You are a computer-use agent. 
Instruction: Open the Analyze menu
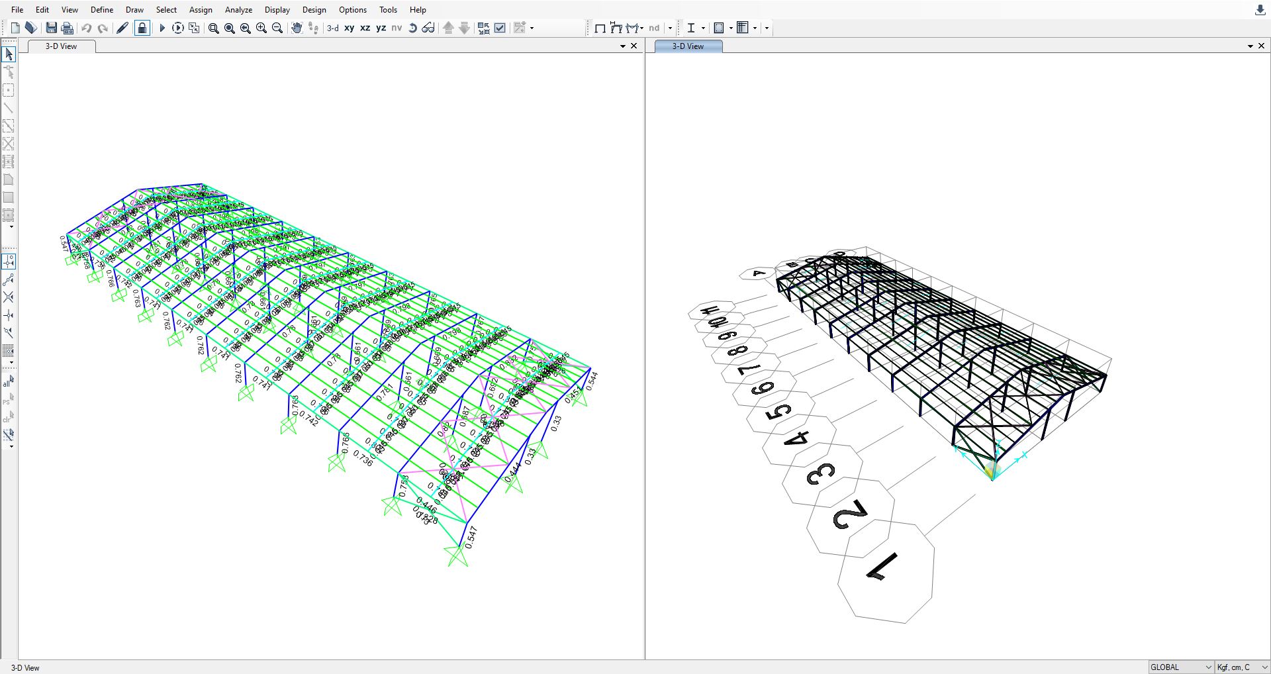[x=238, y=9]
